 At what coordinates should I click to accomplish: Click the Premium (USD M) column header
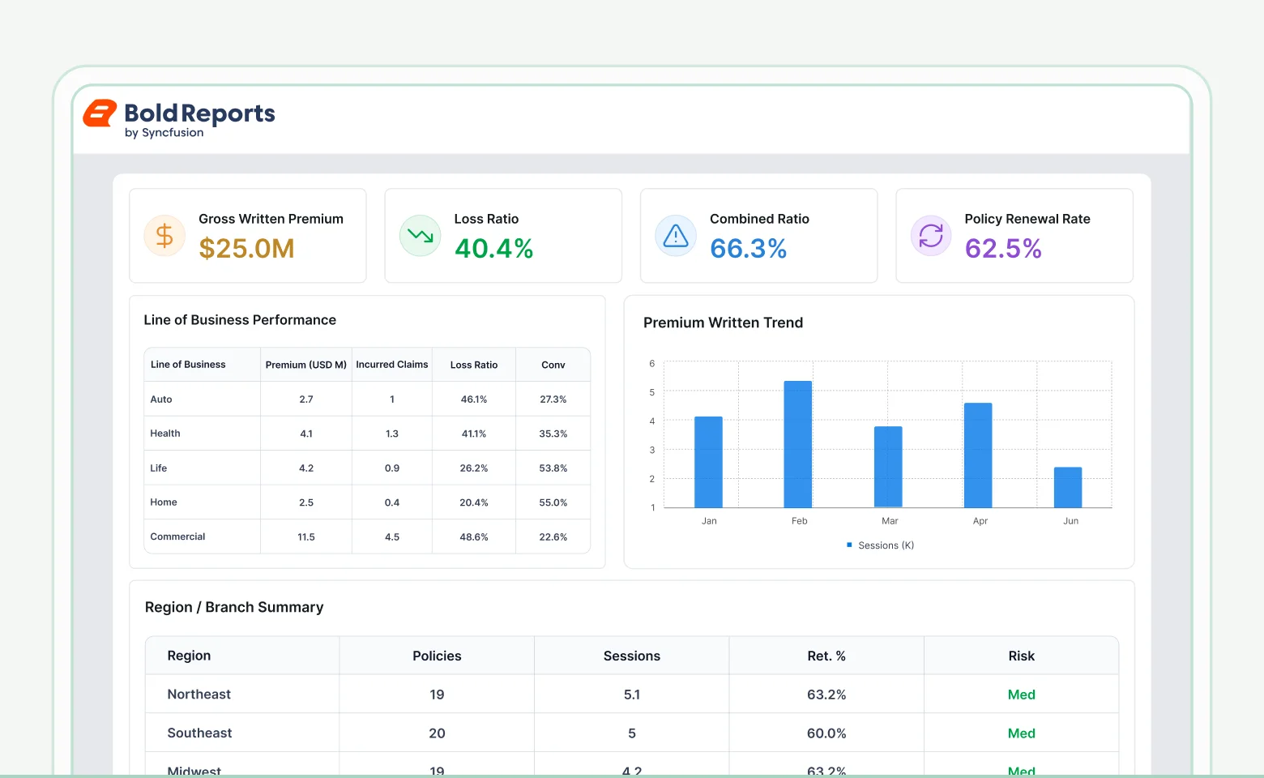[306, 365]
